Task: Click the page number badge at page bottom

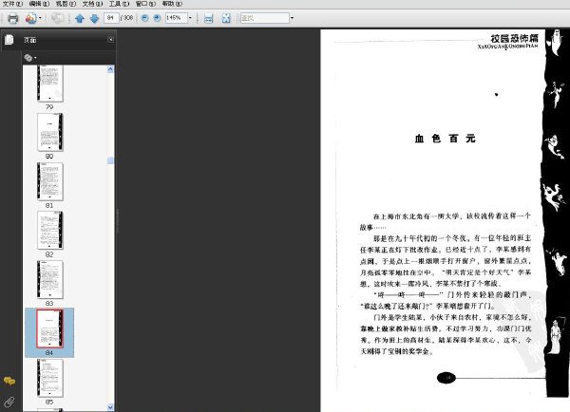Action: (x=446, y=378)
